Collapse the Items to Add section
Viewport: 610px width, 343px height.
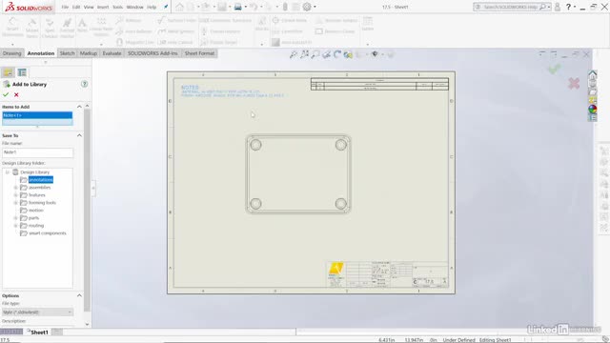click(x=79, y=107)
